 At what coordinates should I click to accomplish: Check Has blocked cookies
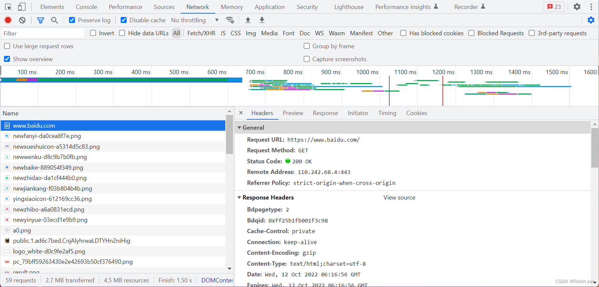coord(403,33)
